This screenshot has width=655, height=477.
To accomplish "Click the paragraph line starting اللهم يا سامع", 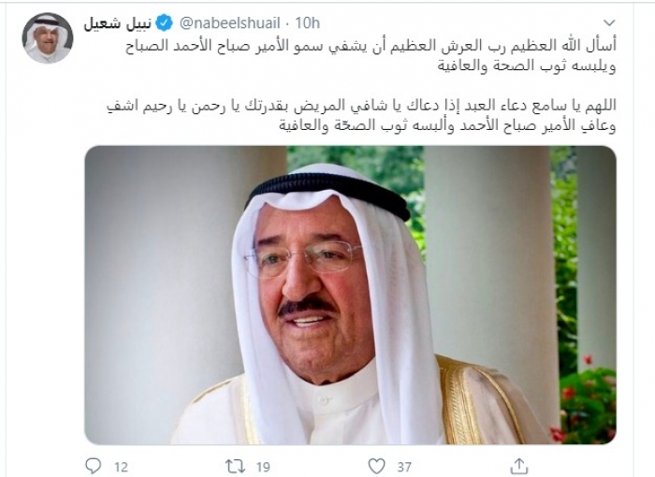I will (361, 106).
